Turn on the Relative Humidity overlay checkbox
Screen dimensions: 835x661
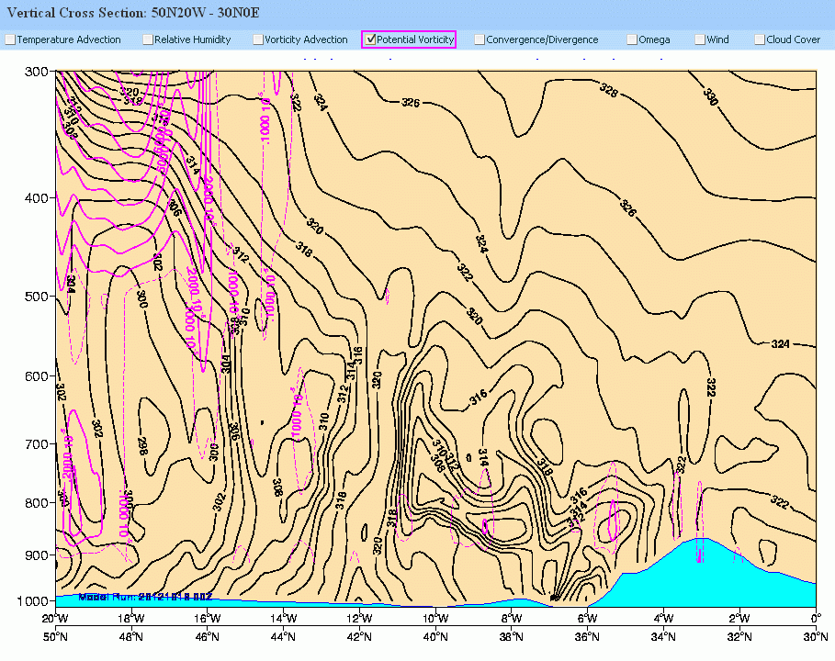148,39
